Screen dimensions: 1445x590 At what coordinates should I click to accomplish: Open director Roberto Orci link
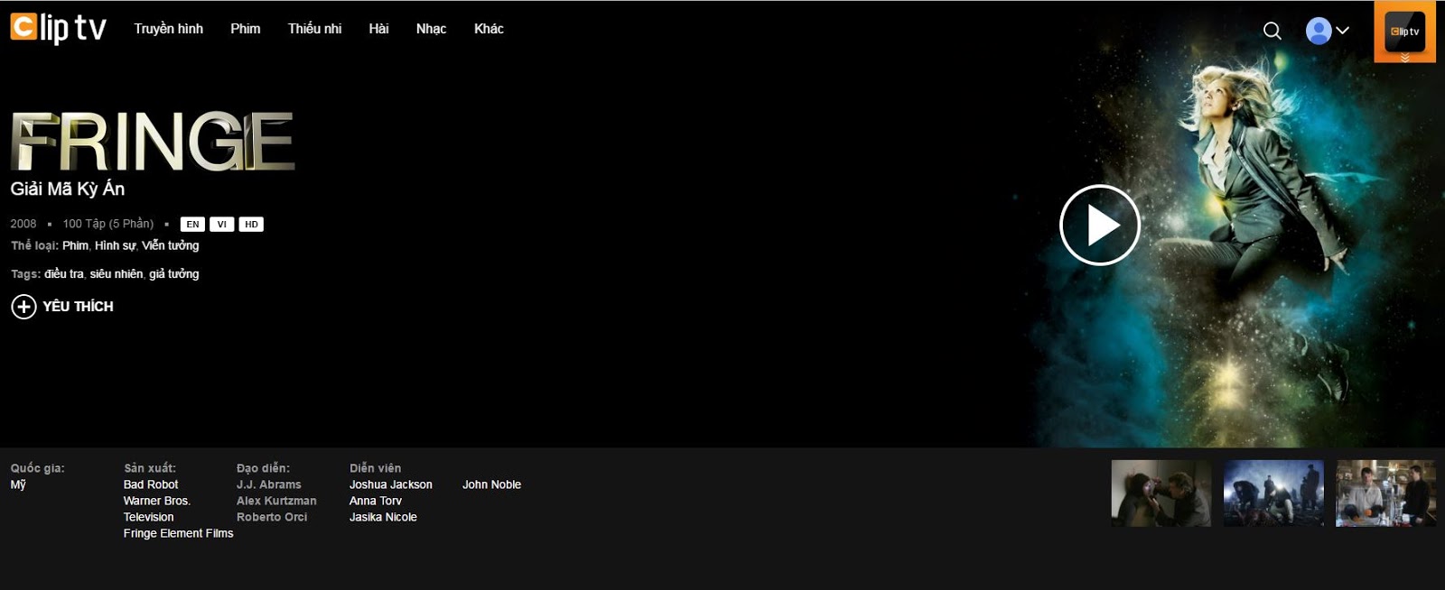point(272,517)
